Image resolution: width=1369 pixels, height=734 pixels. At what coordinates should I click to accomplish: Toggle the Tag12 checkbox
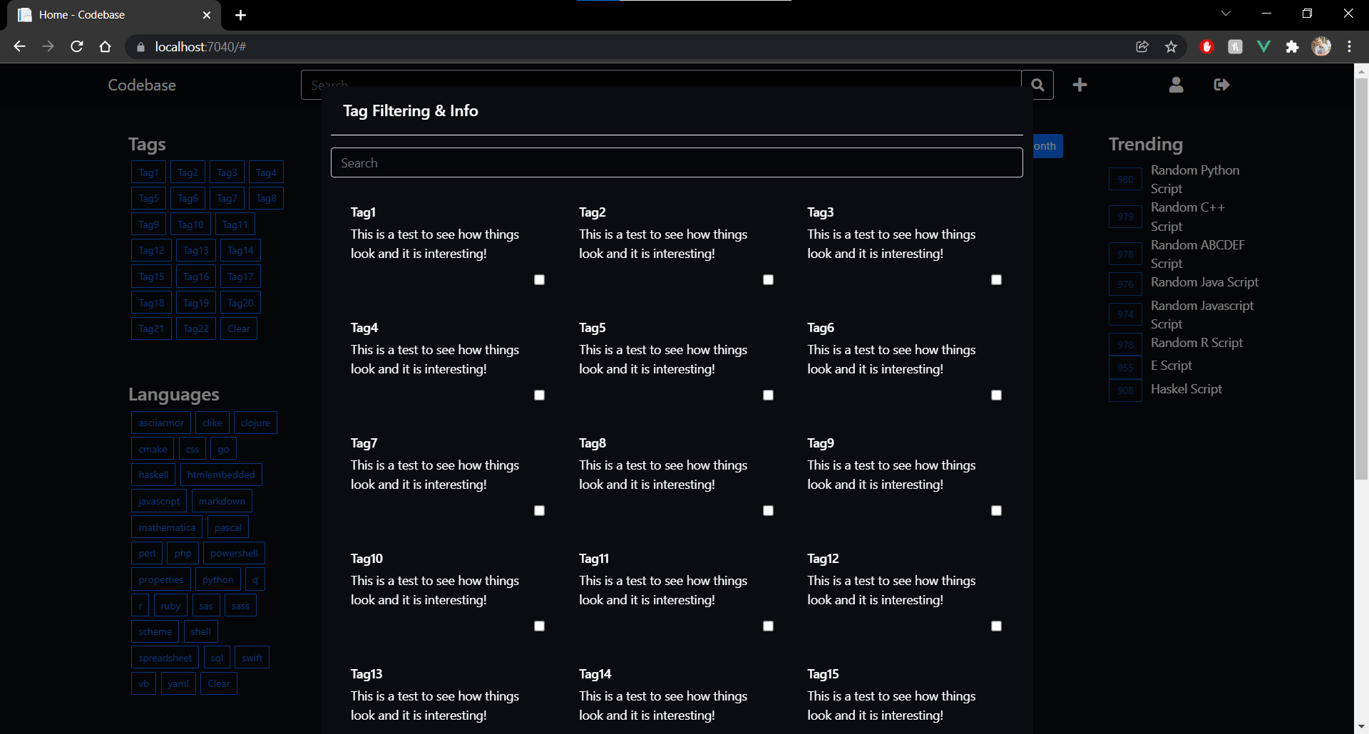pos(996,626)
